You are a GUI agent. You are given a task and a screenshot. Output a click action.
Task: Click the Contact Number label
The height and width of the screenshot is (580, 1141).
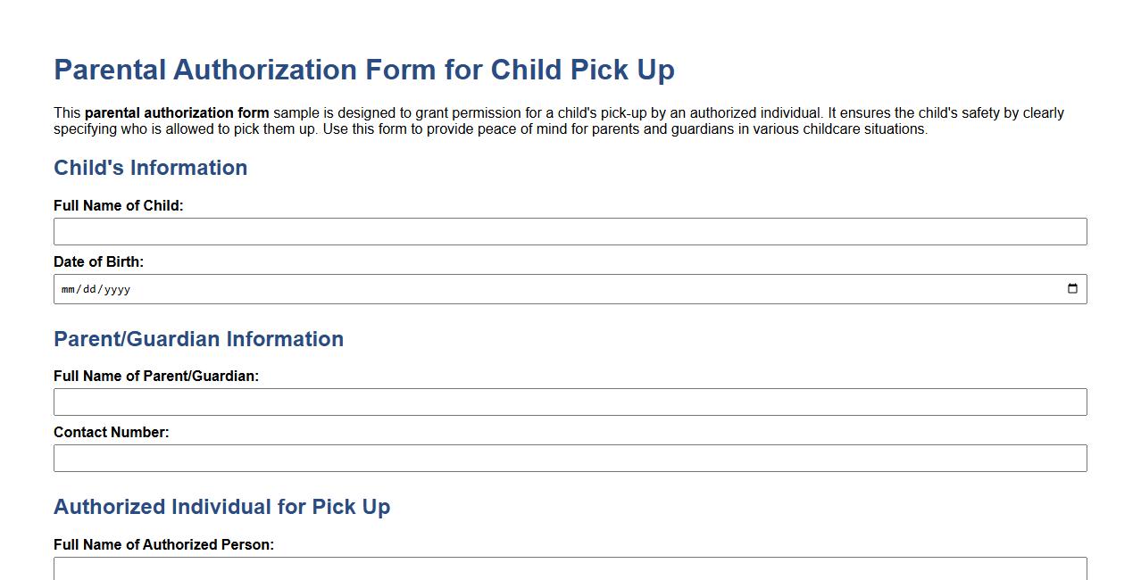(111, 432)
